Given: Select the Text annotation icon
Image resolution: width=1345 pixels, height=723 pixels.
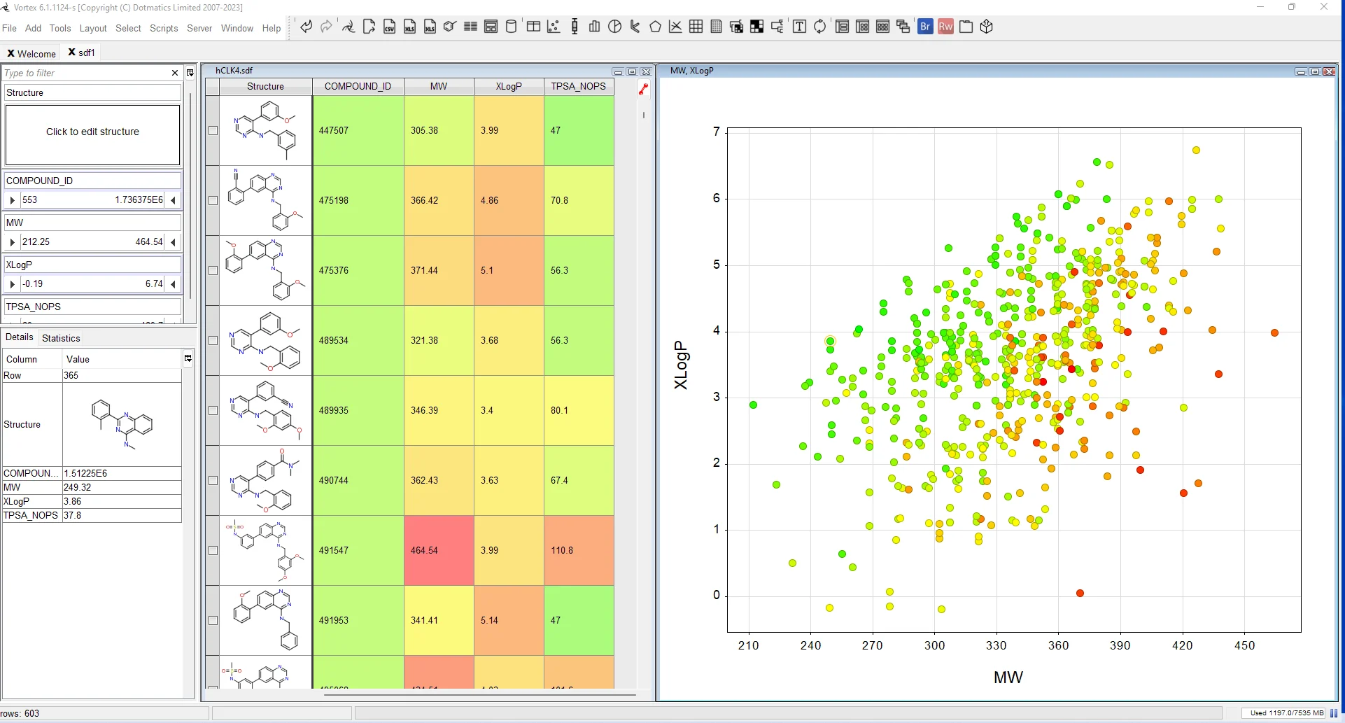Looking at the screenshot, I should tap(799, 27).
